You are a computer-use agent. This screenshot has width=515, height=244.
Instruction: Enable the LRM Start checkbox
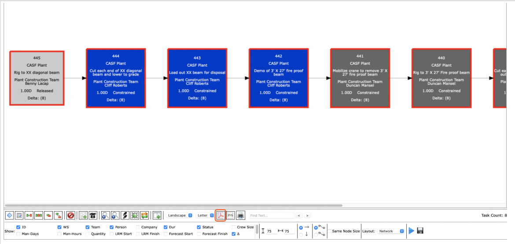pyautogui.click(x=112, y=234)
